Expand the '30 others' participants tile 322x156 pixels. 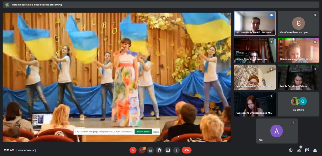point(298,104)
